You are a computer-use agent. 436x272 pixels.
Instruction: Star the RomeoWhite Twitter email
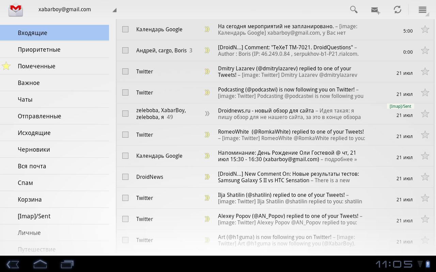point(425,135)
